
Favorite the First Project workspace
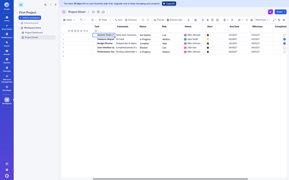pyautogui.click(x=45, y=5)
